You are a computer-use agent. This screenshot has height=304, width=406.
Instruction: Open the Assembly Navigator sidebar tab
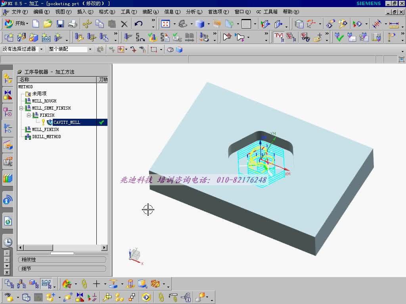point(8,78)
